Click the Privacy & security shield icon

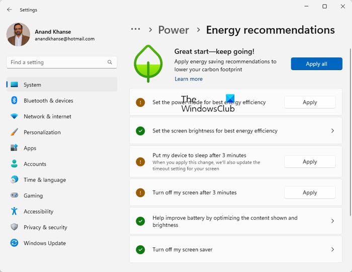click(14, 227)
